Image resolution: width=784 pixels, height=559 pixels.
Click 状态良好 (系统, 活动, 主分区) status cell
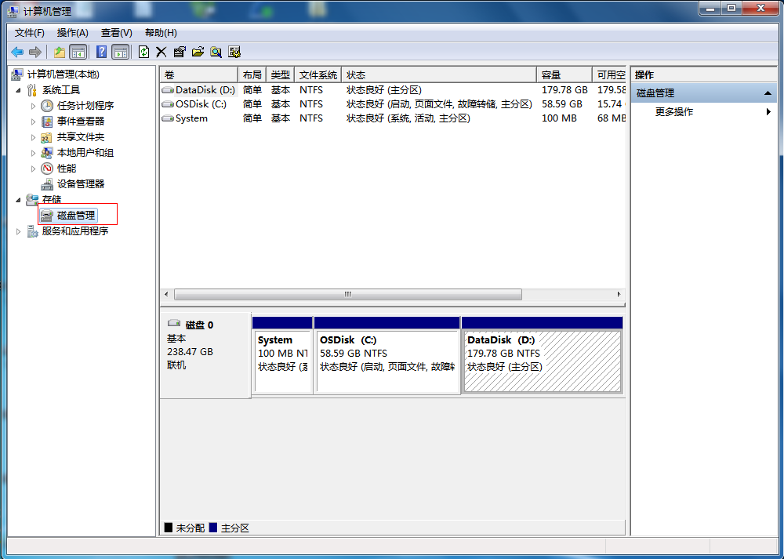(x=408, y=118)
